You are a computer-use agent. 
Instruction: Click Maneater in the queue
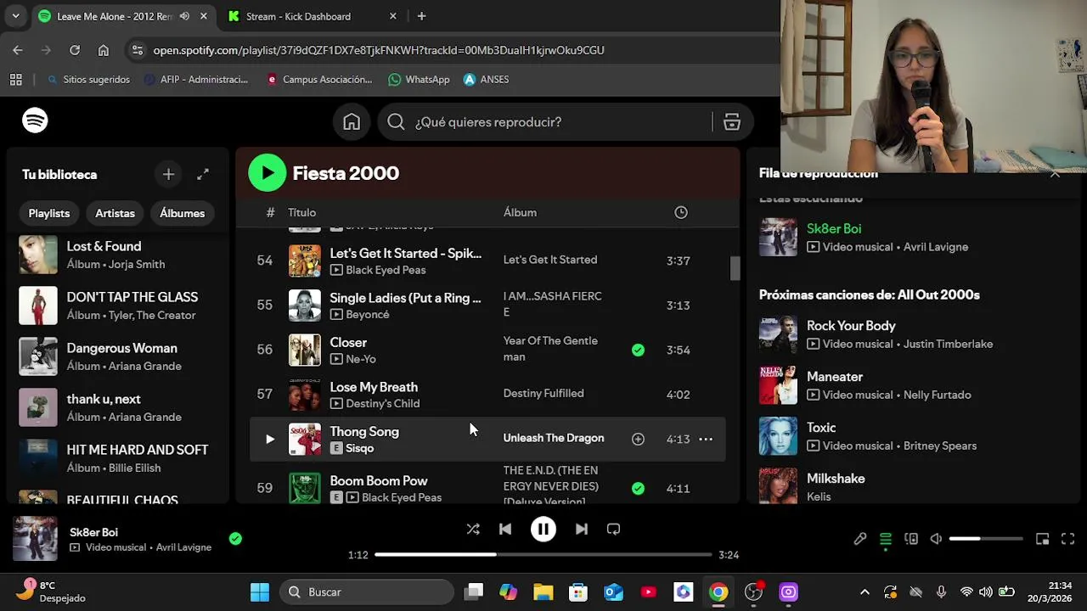(835, 377)
